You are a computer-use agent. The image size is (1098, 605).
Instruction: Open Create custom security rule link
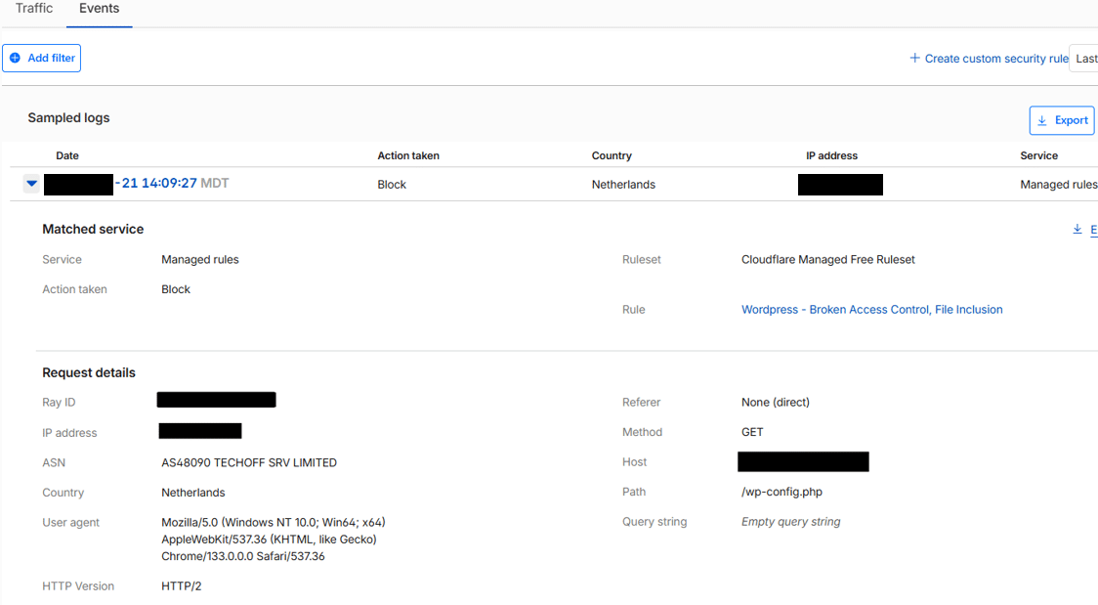click(988, 59)
